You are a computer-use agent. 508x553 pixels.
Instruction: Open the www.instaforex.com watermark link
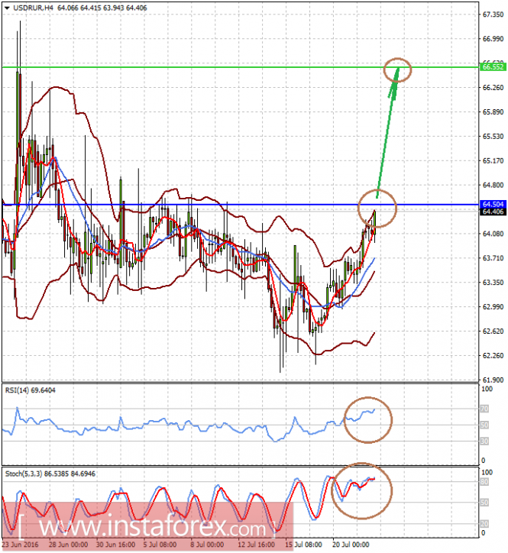click(148, 526)
